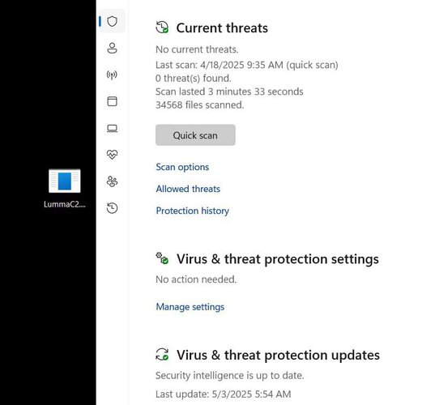
Task: Open Family options icon in sidebar
Action: [x=112, y=181]
